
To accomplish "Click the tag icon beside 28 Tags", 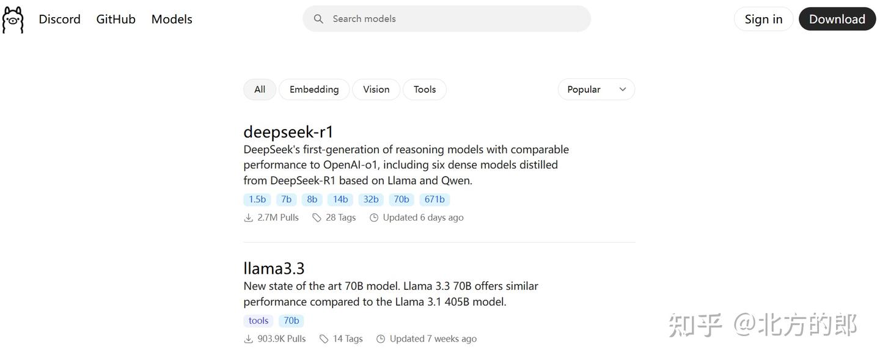I will (x=317, y=217).
